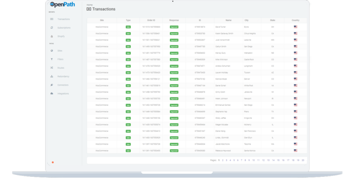Click the Response column header
Viewport: 357px width, 188px height.
tap(174, 20)
